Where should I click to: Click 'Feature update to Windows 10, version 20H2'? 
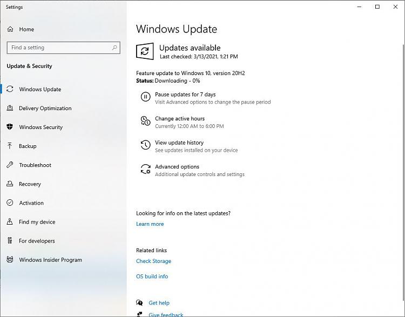click(191, 73)
